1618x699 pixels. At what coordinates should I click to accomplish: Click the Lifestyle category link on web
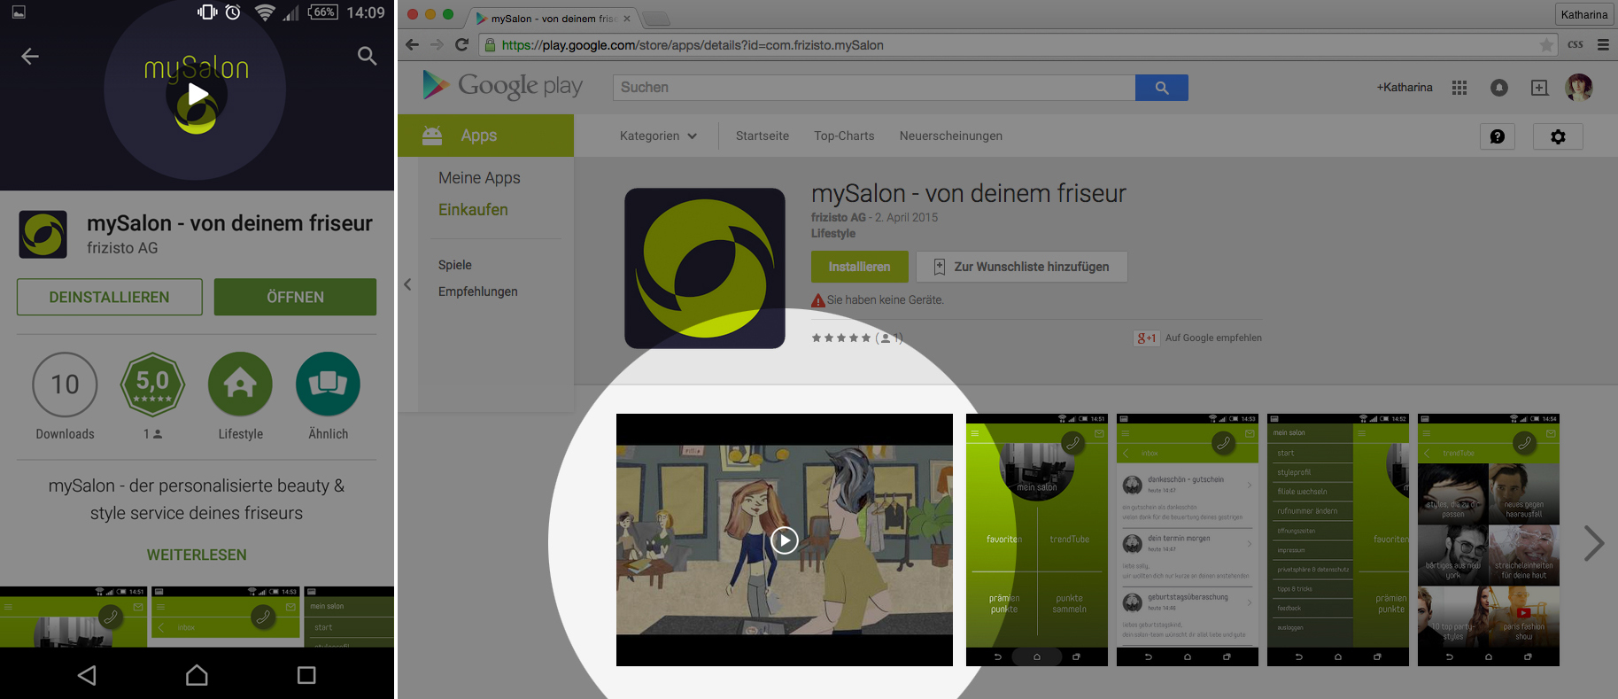(833, 234)
